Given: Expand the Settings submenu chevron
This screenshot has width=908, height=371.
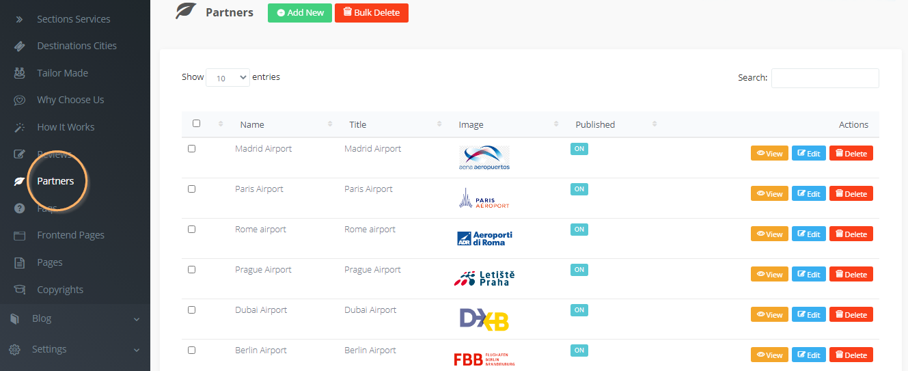Looking at the screenshot, I should 136,350.
